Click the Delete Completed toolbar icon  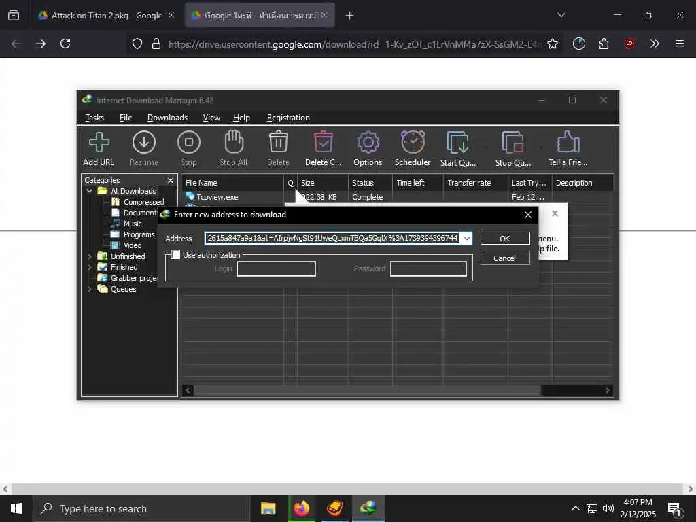click(323, 143)
